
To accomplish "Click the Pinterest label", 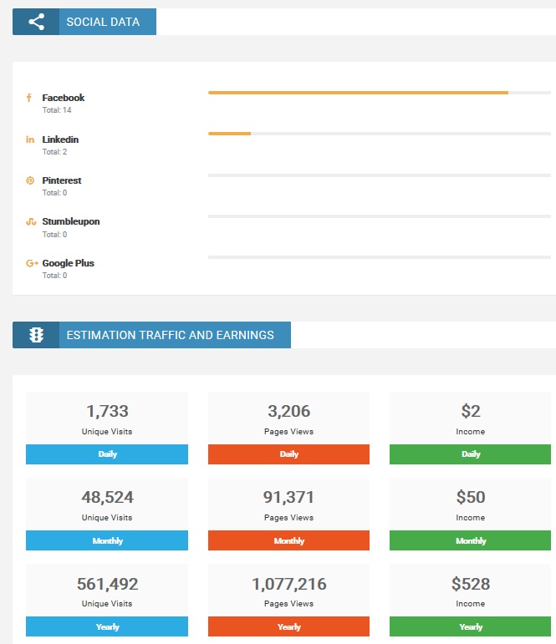I will [x=62, y=180].
